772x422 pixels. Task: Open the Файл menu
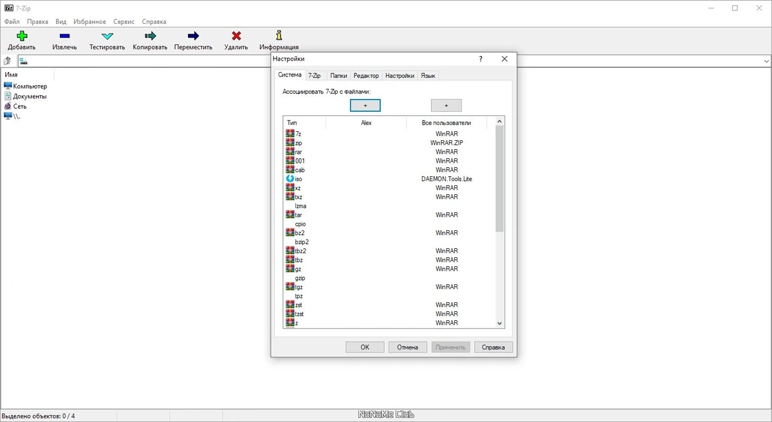pyautogui.click(x=12, y=22)
